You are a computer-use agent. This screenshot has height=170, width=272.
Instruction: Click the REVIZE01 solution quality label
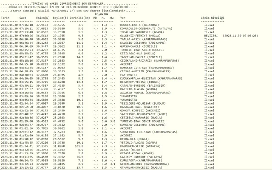click(211, 36)
